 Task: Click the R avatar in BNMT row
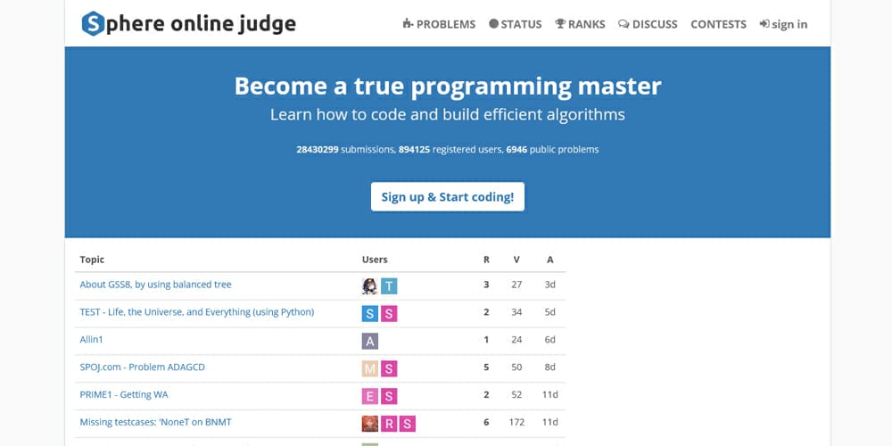point(389,424)
